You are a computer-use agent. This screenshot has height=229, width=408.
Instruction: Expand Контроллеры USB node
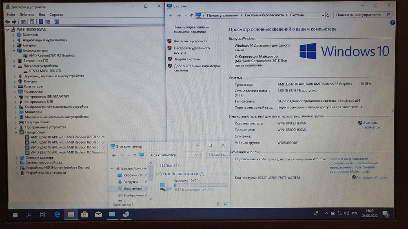coord(15,102)
